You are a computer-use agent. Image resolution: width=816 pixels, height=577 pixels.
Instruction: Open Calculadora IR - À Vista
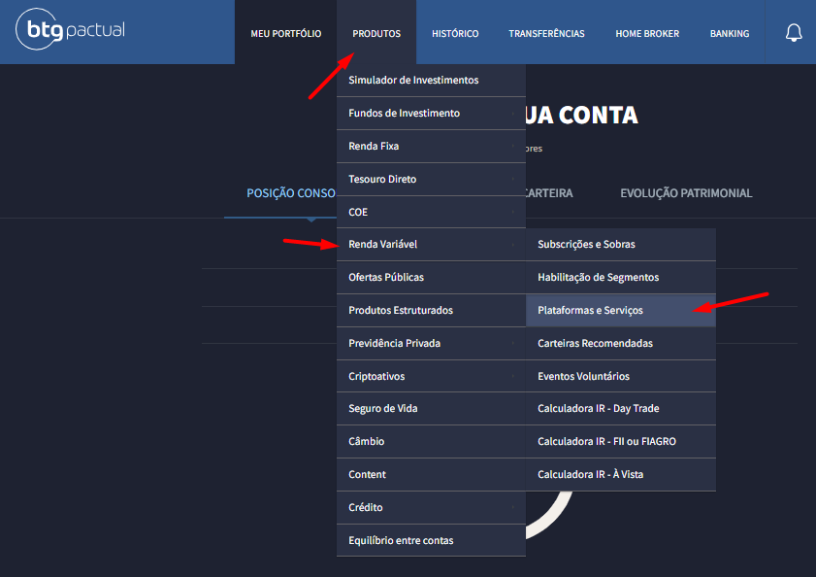[x=621, y=474]
